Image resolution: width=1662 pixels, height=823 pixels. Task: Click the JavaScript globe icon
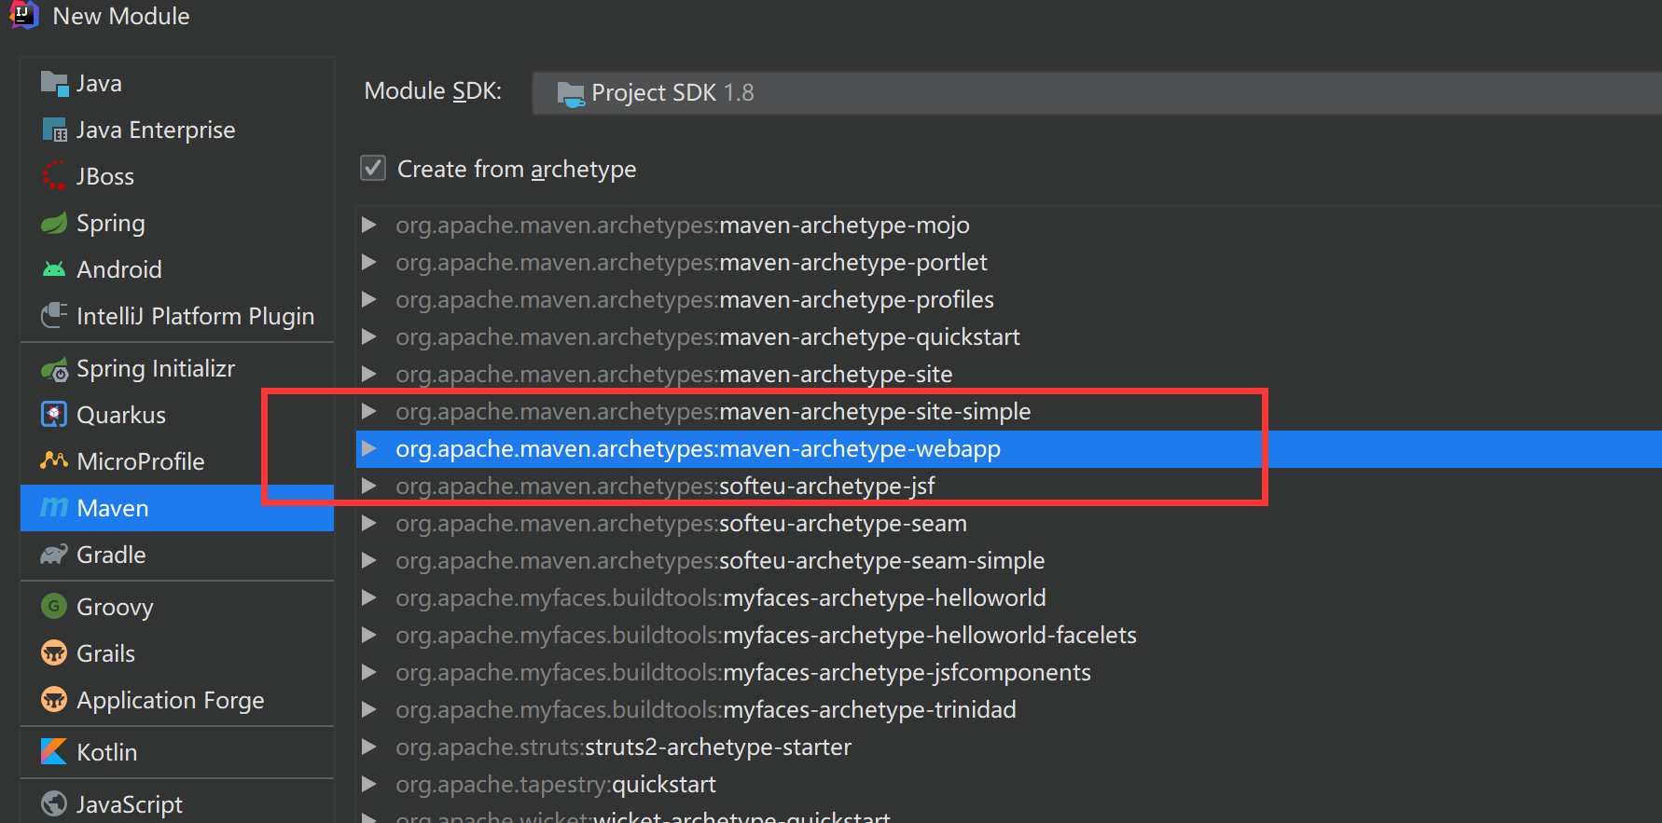pyautogui.click(x=54, y=803)
